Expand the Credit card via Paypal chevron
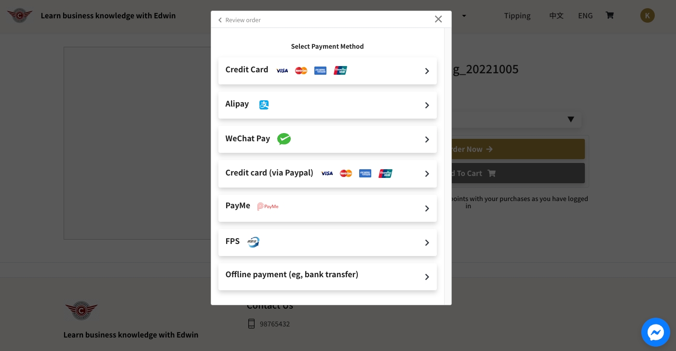This screenshot has height=351, width=676. (x=427, y=174)
